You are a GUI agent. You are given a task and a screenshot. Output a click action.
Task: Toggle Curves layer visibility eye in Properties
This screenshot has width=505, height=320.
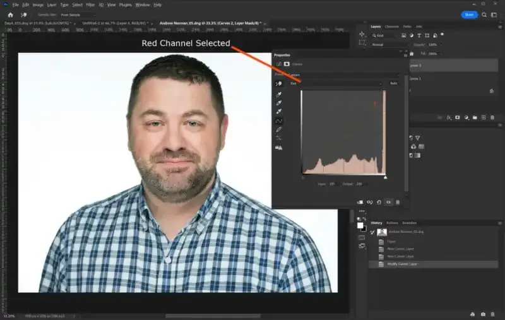pos(388,202)
